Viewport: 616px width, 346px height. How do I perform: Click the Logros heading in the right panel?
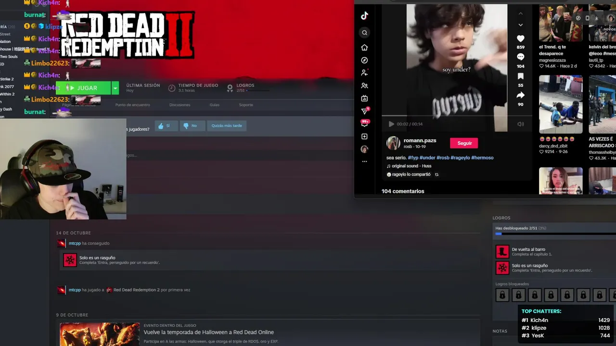pyautogui.click(x=501, y=218)
